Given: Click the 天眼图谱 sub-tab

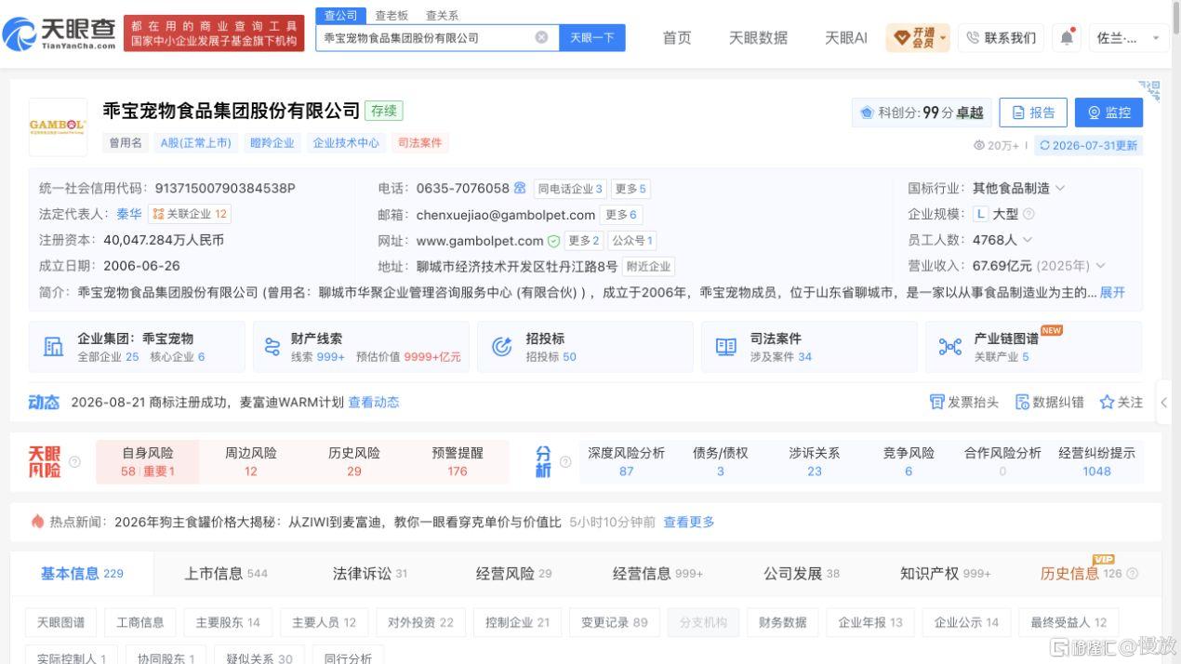Looking at the screenshot, I should point(60,622).
